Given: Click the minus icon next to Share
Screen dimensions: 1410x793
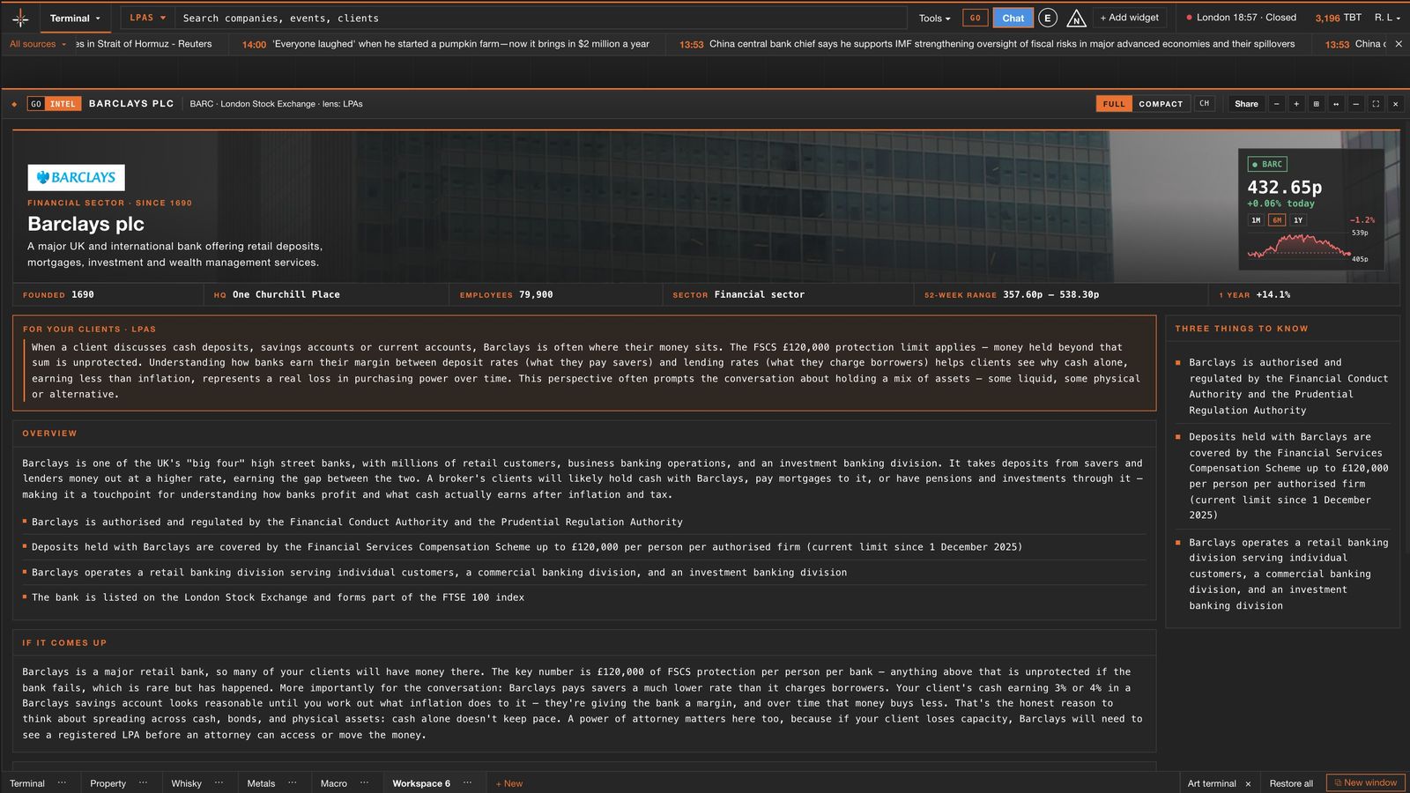Looking at the screenshot, I should (x=1276, y=104).
